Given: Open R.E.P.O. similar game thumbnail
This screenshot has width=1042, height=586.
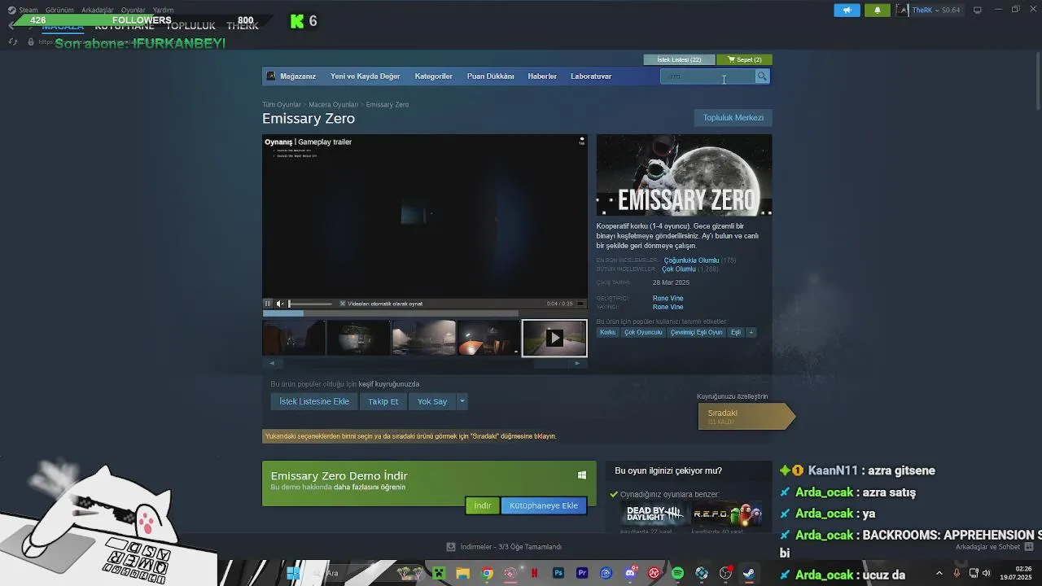Looking at the screenshot, I should pos(727,514).
